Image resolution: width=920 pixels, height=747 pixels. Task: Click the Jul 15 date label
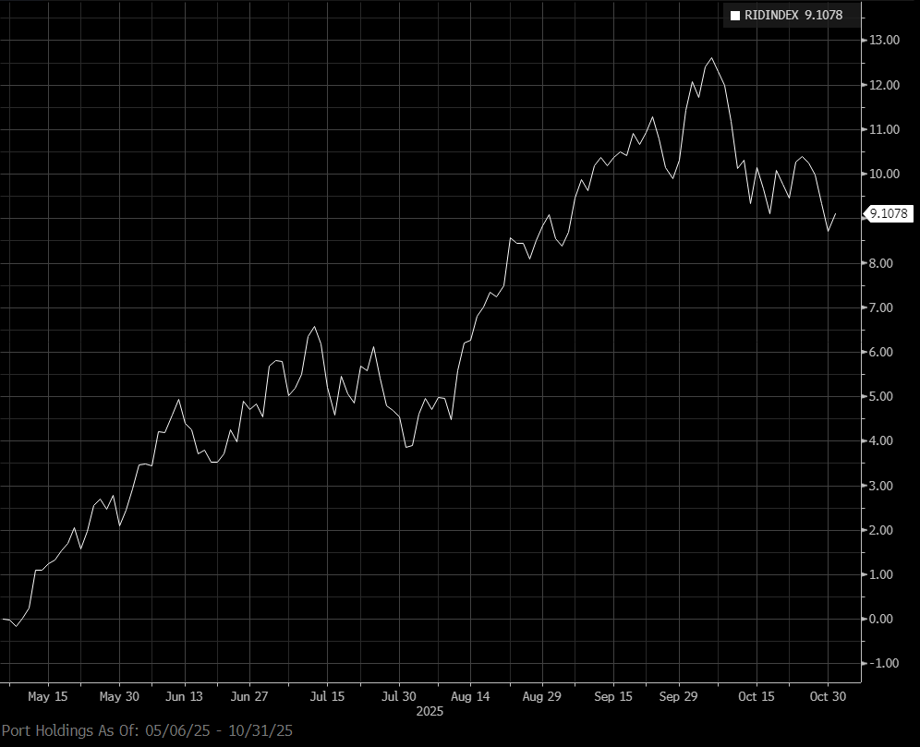(x=327, y=696)
